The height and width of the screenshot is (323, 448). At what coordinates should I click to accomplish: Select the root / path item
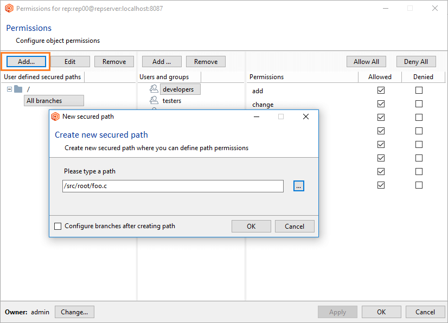point(28,89)
